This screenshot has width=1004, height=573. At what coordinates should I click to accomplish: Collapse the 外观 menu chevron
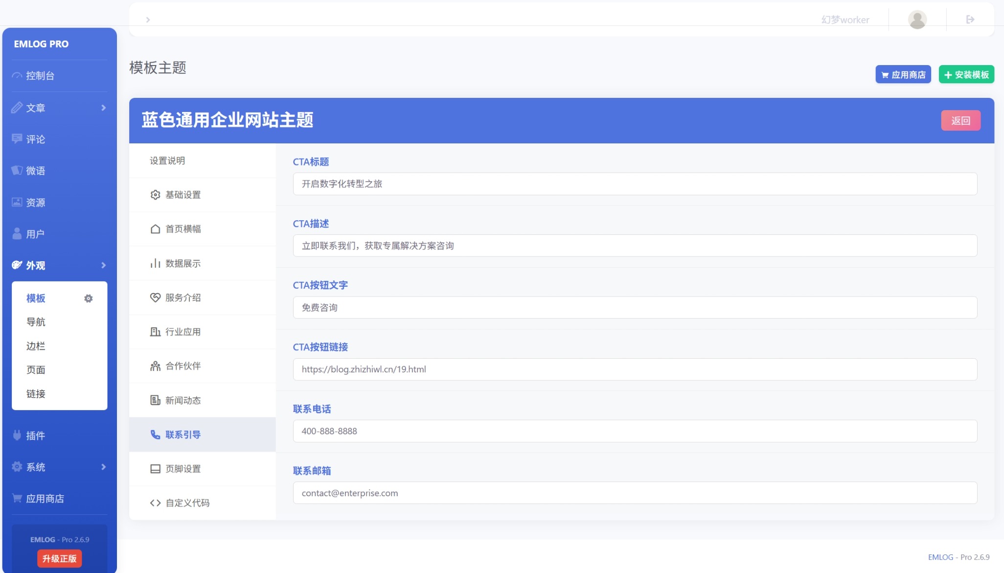(x=103, y=265)
